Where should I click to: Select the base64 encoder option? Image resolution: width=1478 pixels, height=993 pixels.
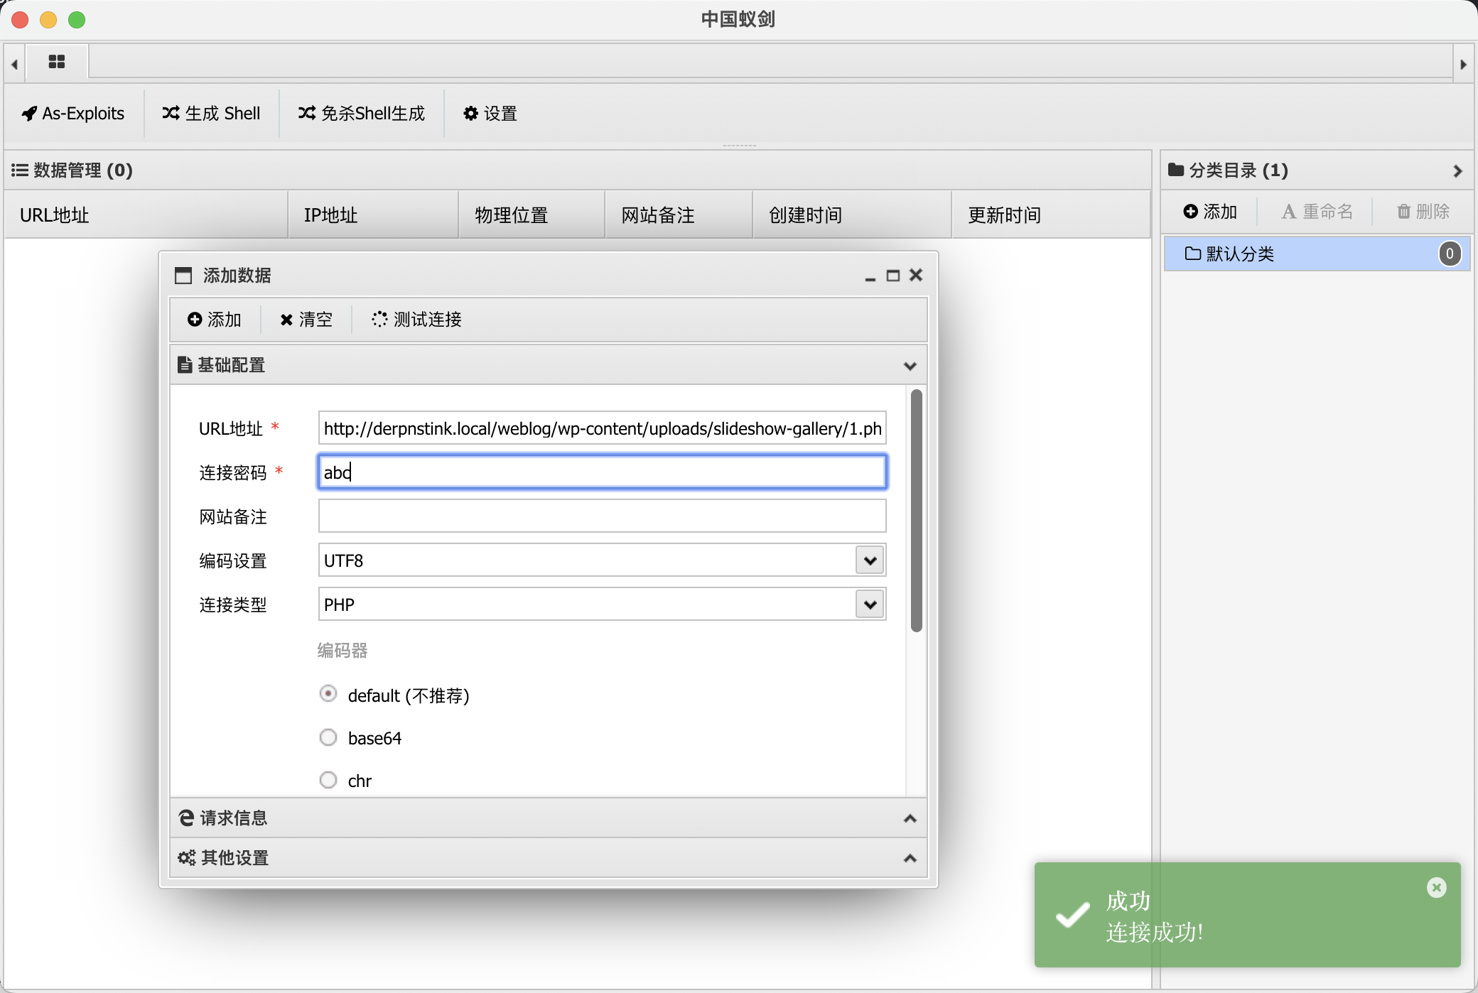pyautogui.click(x=328, y=738)
